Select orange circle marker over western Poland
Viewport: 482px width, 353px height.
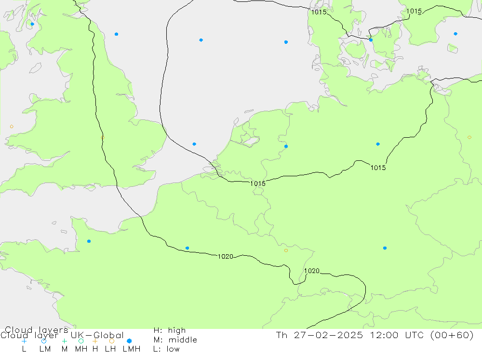[x=469, y=137]
